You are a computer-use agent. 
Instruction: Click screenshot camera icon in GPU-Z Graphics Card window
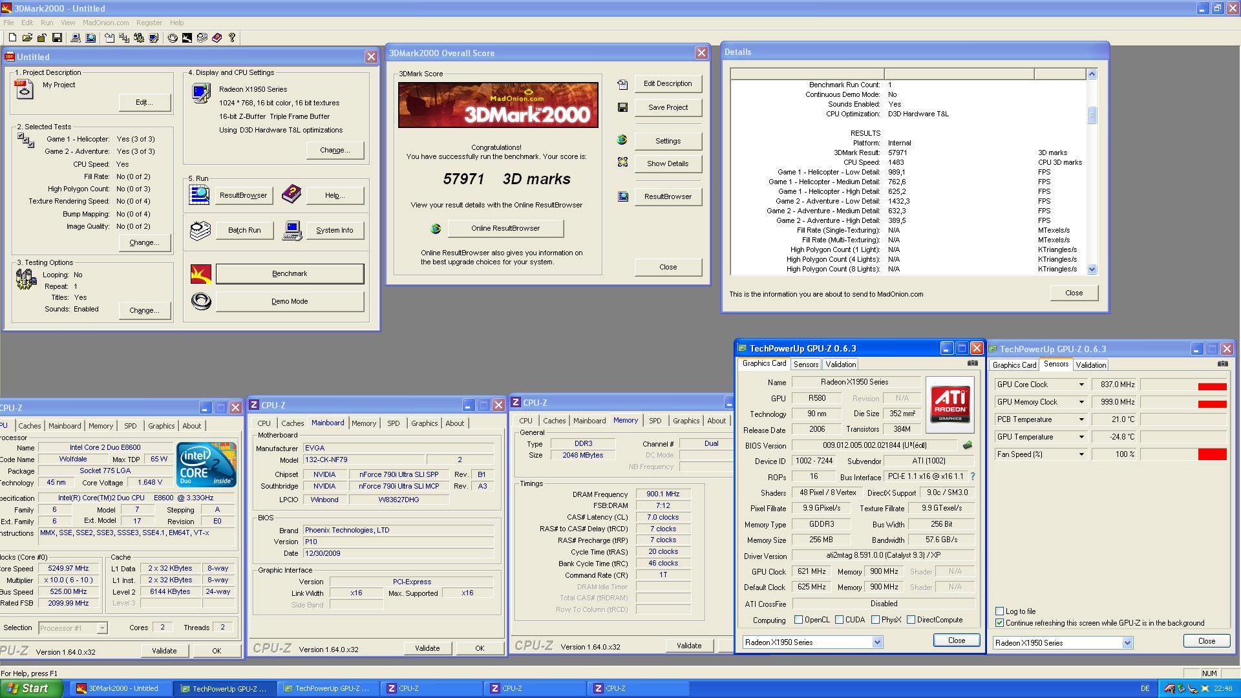[972, 363]
